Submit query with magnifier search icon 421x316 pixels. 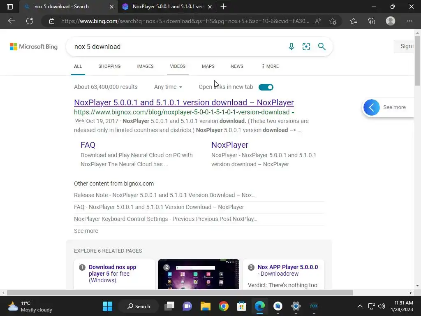click(322, 46)
